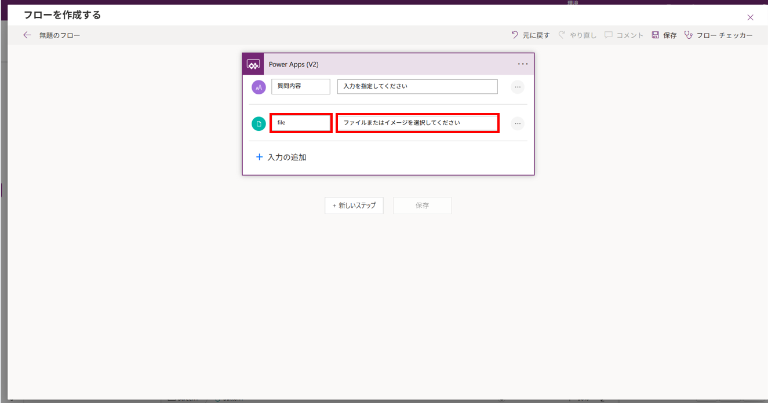Click the file-type icon for file input
The image size is (768, 403).
[x=259, y=123]
